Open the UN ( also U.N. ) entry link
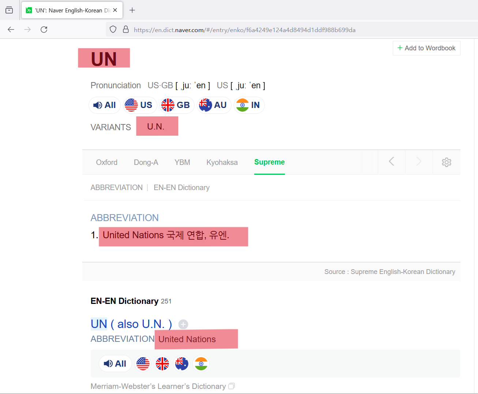478x394 pixels. coord(131,324)
